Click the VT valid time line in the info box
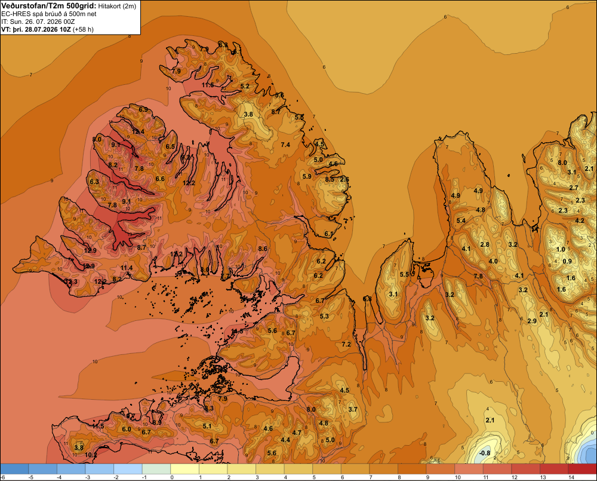 (x=48, y=29)
